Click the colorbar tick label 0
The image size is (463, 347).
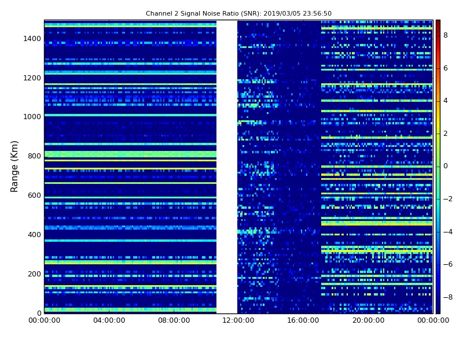(446, 166)
